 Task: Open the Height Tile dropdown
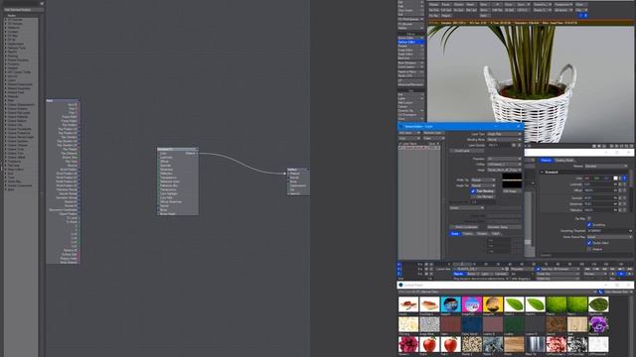coord(483,185)
